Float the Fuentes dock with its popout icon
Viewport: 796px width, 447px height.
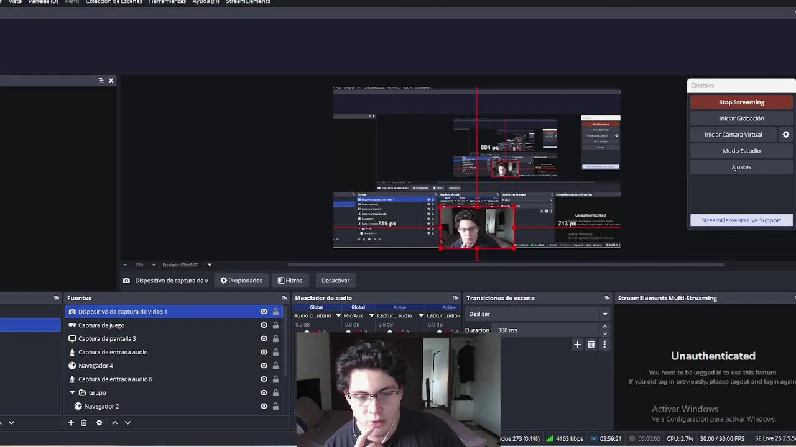(x=284, y=298)
